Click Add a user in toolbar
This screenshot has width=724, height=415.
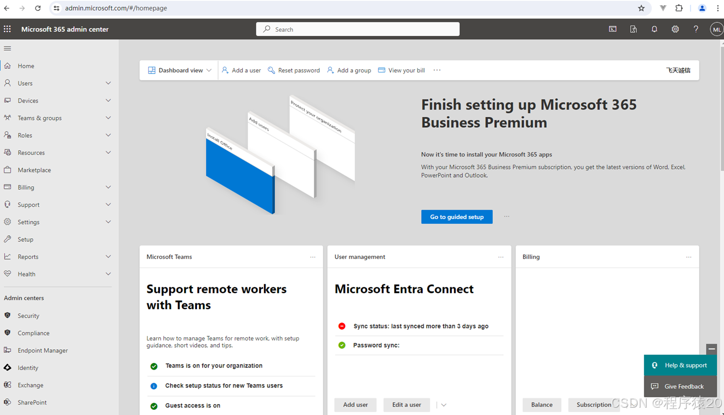(241, 70)
